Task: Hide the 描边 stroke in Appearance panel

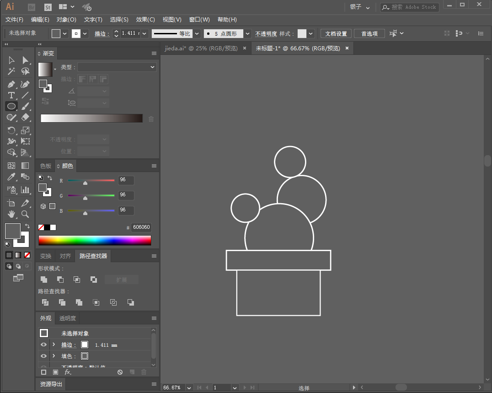Action: click(43, 345)
